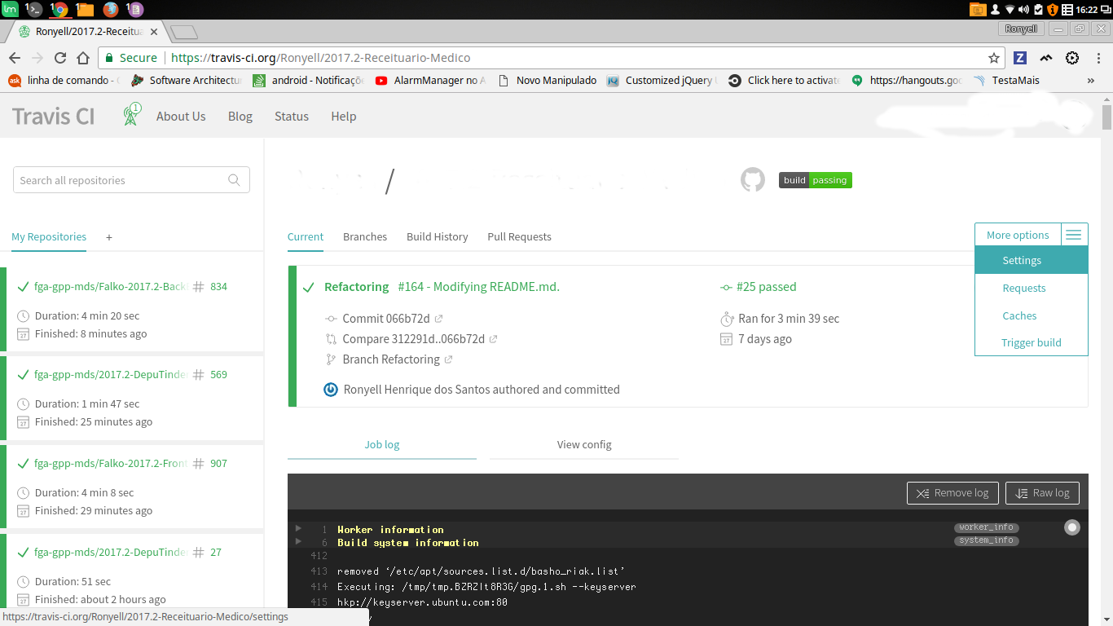Select the Job log tab
The height and width of the screenshot is (626, 1113).
click(x=382, y=444)
